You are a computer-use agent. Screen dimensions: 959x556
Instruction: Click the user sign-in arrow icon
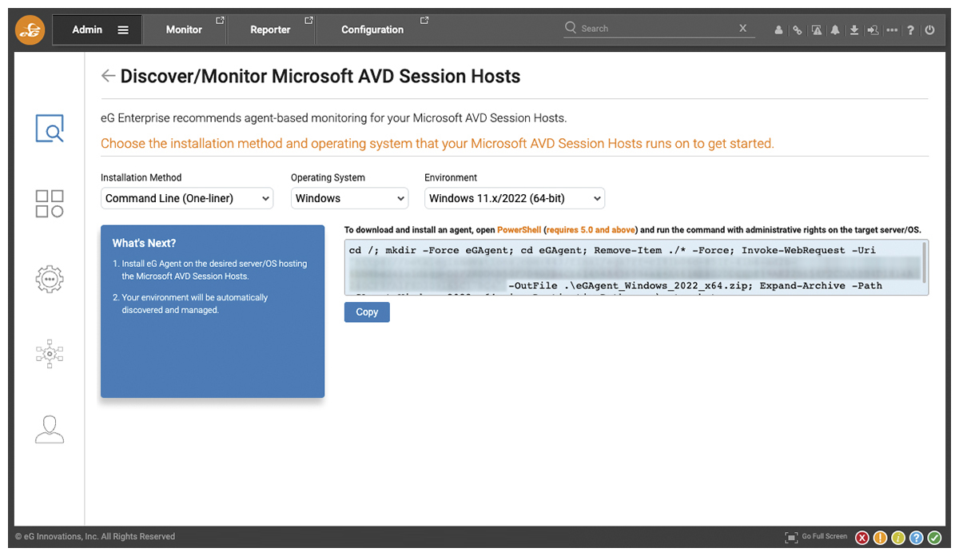[x=873, y=30]
